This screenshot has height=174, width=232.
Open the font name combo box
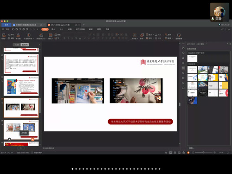tap(69, 35)
